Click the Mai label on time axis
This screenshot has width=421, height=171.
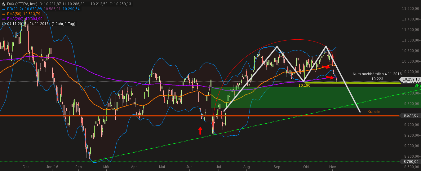(x=162, y=167)
